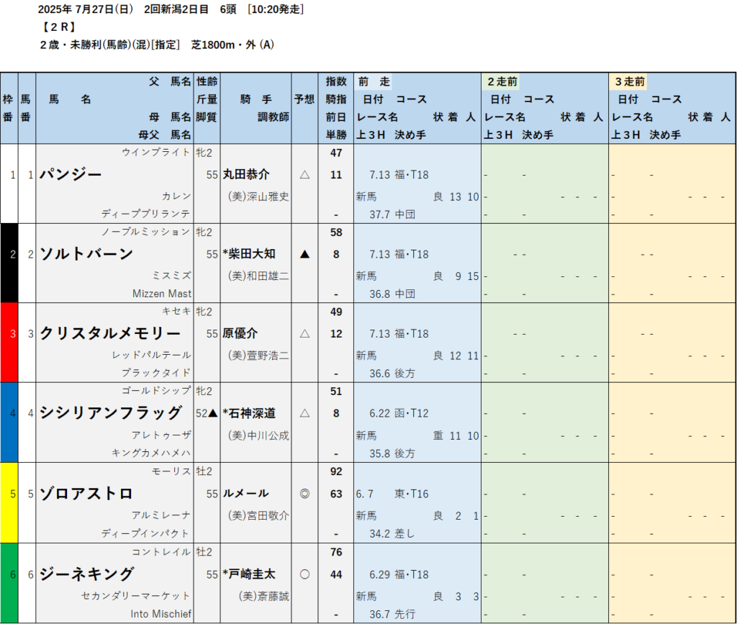Click the 2走前 column header

click(502, 82)
